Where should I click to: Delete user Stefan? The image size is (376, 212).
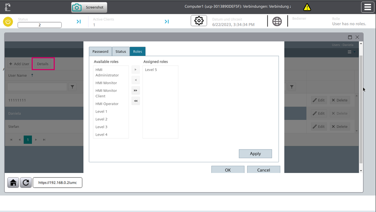[339, 126]
